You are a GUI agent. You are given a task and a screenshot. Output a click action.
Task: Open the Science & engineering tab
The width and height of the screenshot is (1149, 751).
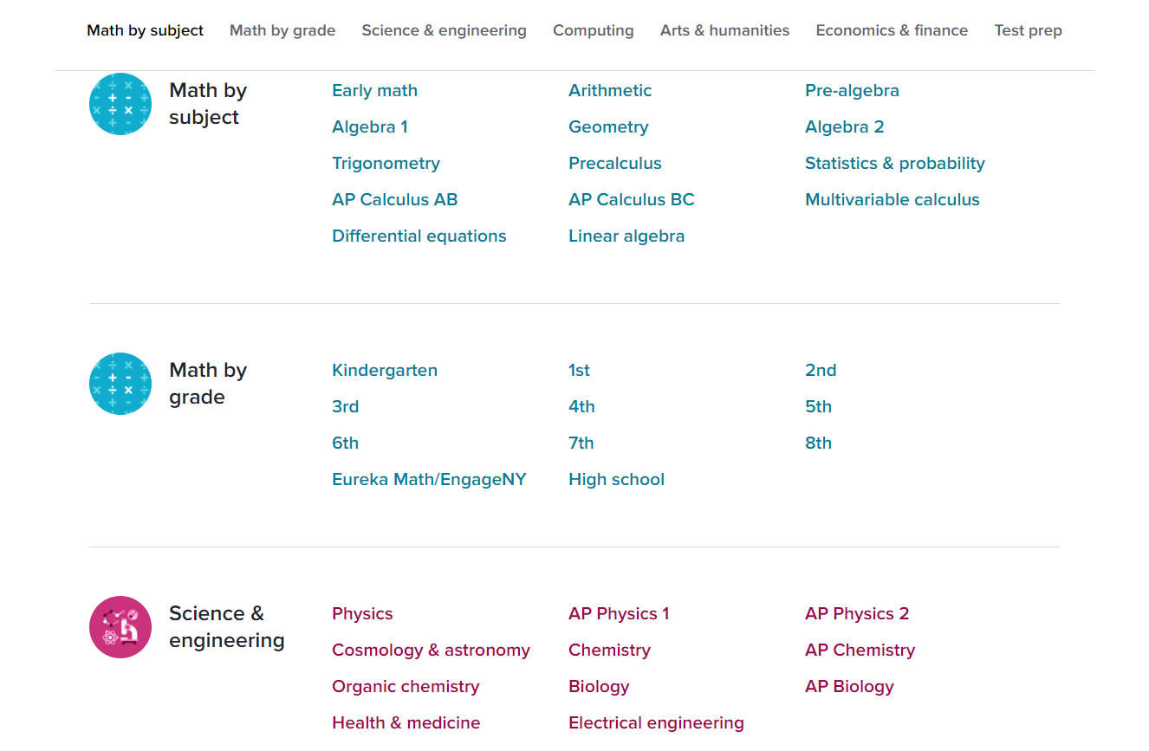pos(444,30)
